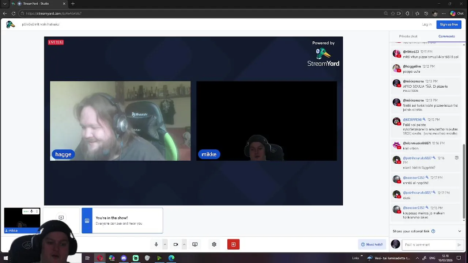Switch to the Private chat tab
This screenshot has height=263, width=468.
(x=408, y=36)
